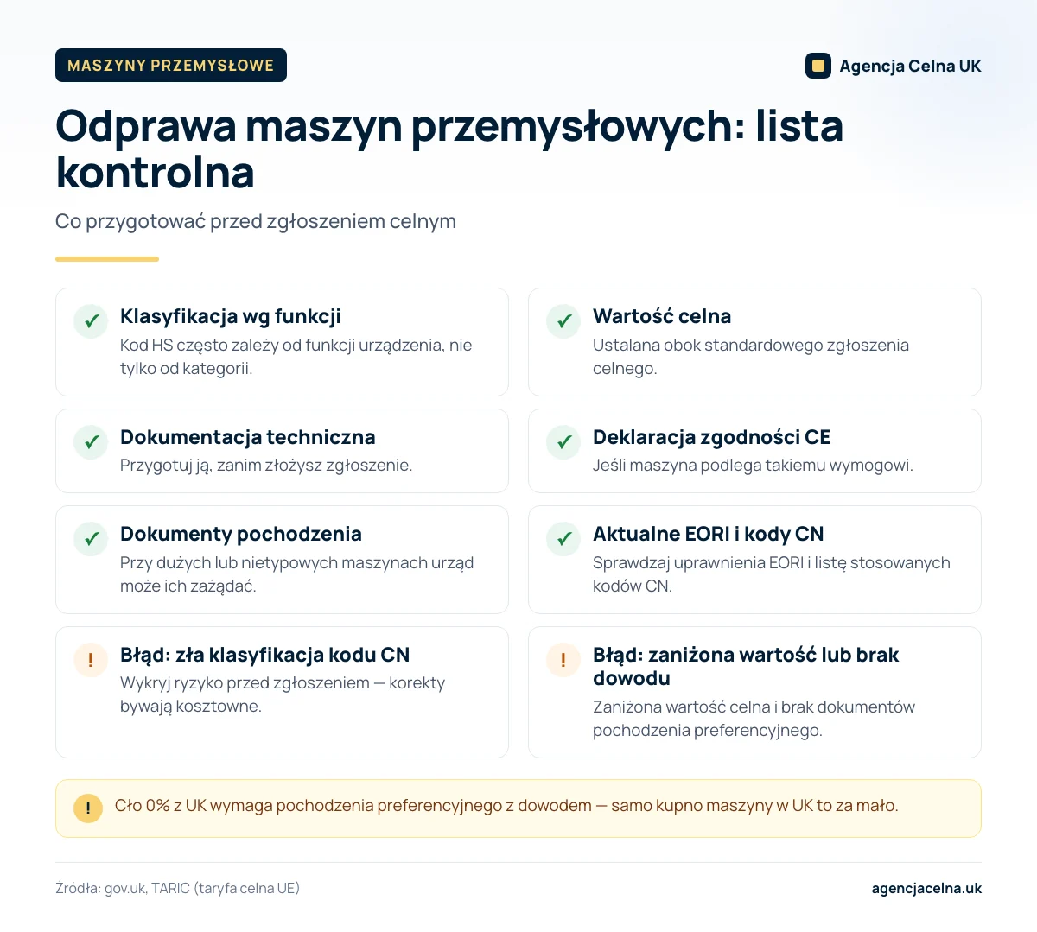Open the agencjacelna.uk link in footer
Viewport: 1037px width, 932px height.
926,888
